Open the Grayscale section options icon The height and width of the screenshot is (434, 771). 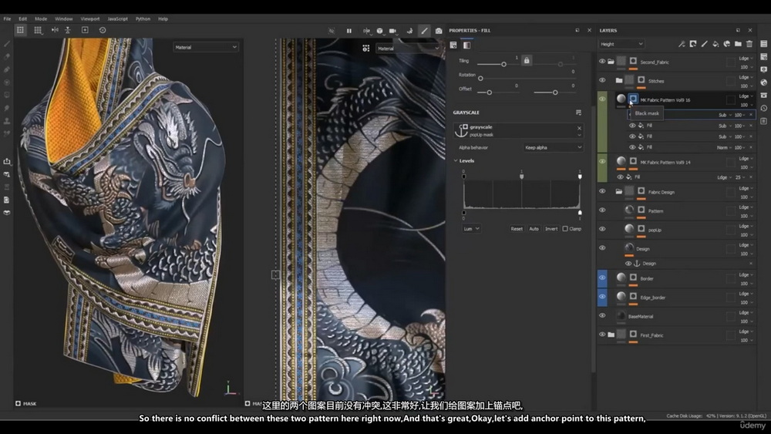[578, 113]
